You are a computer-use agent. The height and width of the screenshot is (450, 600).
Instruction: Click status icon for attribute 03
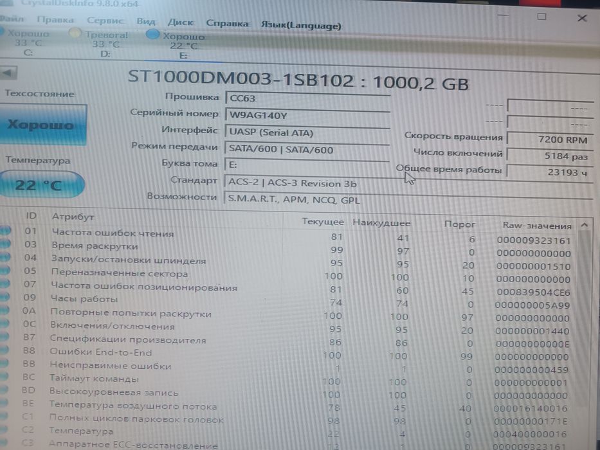[5, 244]
